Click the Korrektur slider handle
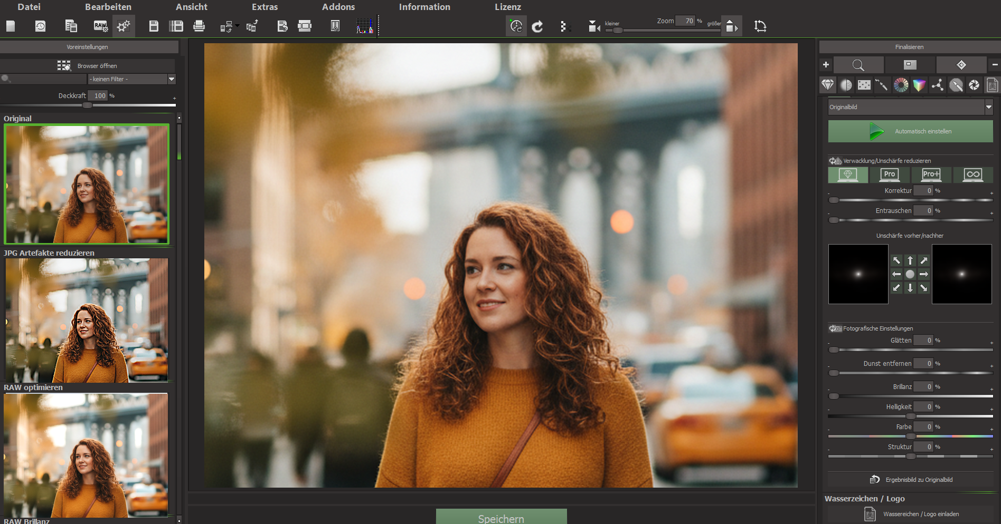The height and width of the screenshot is (524, 1001). click(834, 200)
